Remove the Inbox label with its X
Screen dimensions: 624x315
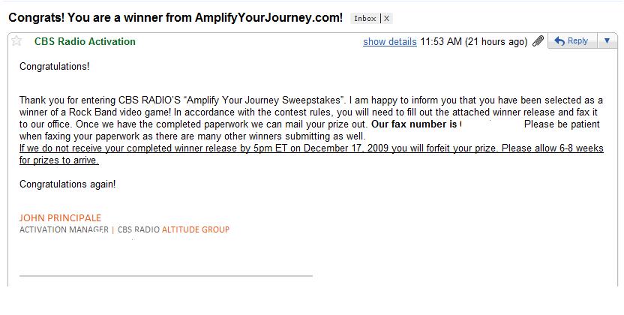click(387, 18)
